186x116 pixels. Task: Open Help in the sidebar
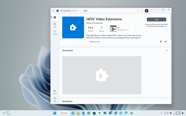55,99
